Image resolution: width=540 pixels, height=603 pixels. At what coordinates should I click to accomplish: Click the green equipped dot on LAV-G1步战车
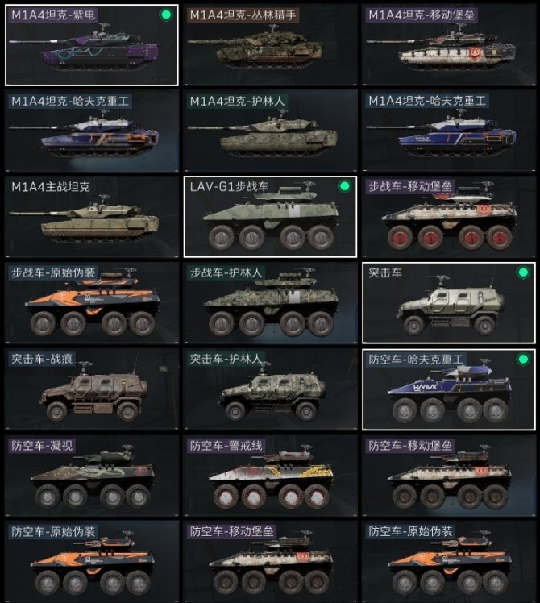point(345,186)
